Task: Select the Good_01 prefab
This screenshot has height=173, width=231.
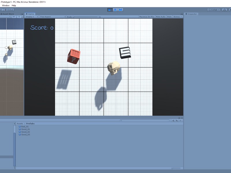Action: [25, 129]
